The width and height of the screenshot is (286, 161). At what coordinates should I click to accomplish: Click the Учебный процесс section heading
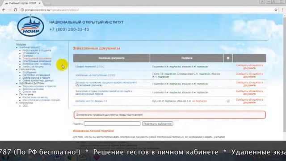[x=29, y=47]
